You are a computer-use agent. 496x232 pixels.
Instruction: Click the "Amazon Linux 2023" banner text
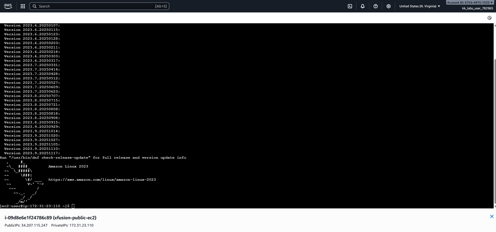coord(68,166)
